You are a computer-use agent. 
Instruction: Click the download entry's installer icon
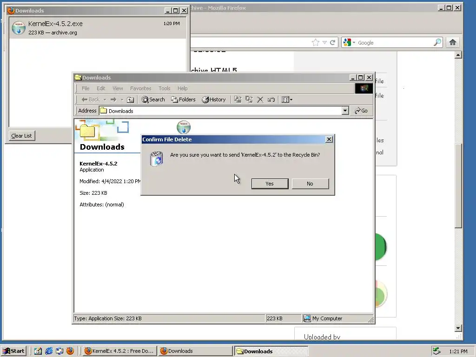pyautogui.click(x=19, y=28)
